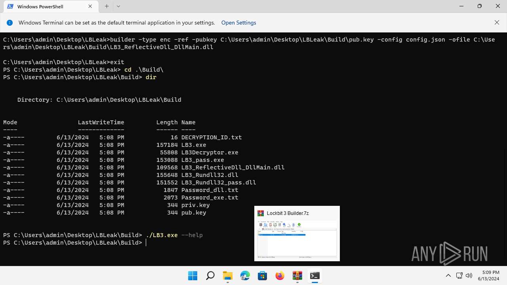The width and height of the screenshot is (507, 285).
Task: Click Password_exe.txt in the listing
Action: tap(210, 198)
